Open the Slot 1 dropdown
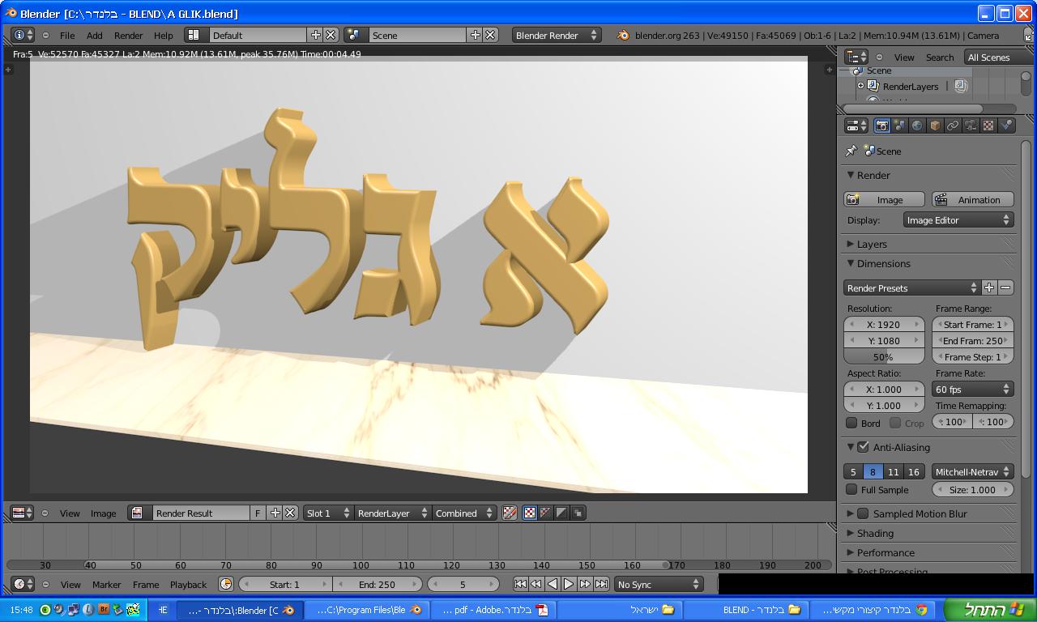Viewport: 1037px width, 622px height. tap(327, 513)
